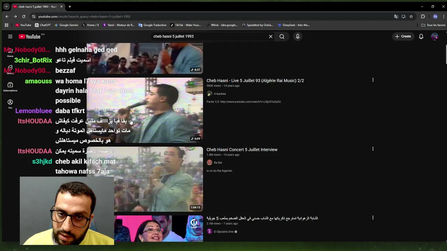This screenshot has width=447, height=251.
Task: Open the browser extensions puzzle icon
Action: (423, 16)
